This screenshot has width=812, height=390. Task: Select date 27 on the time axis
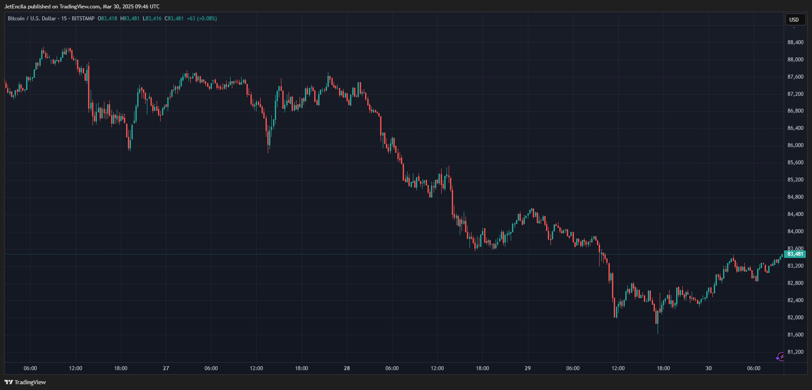(x=166, y=368)
